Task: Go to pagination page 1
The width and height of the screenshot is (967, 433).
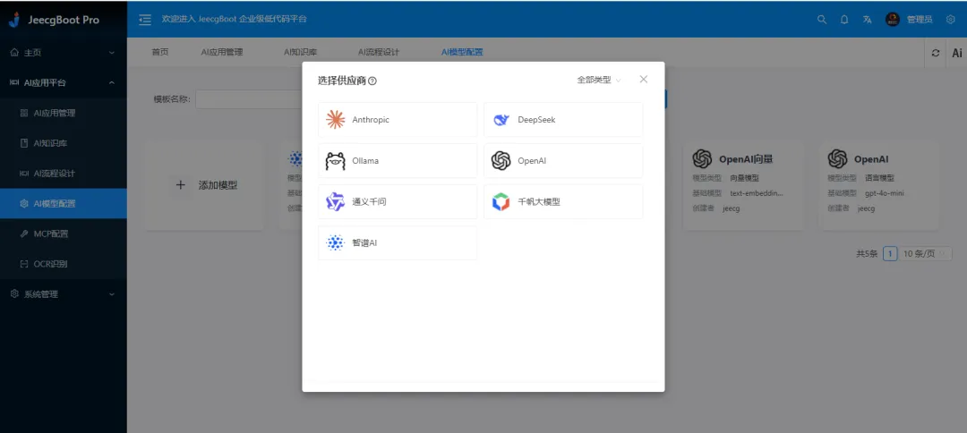Action: pyautogui.click(x=890, y=254)
